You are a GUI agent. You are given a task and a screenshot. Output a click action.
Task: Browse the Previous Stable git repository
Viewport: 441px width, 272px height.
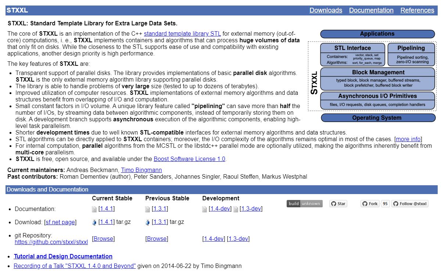point(157,239)
